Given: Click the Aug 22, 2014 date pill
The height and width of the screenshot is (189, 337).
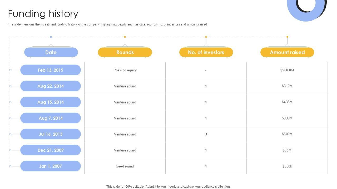Looking at the screenshot, I should click(x=51, y=86).
